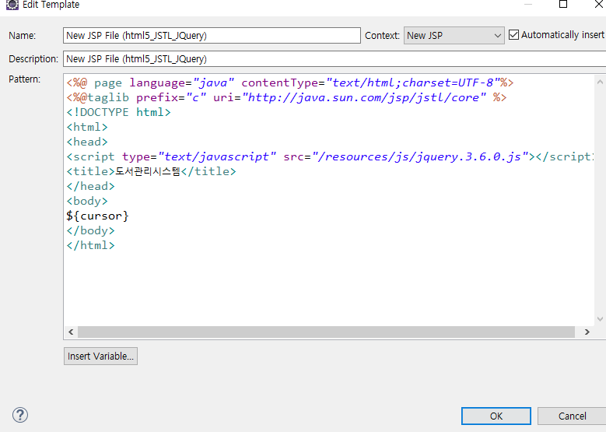Toggle the Automatically insert checkbox
606x432 pixels.
pyautogui.click(x=513, y=35)
